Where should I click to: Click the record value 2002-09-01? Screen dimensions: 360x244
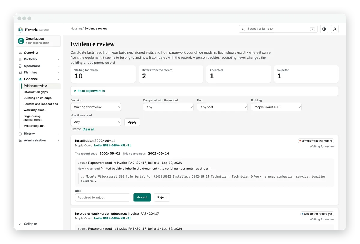tap(110, 154)
